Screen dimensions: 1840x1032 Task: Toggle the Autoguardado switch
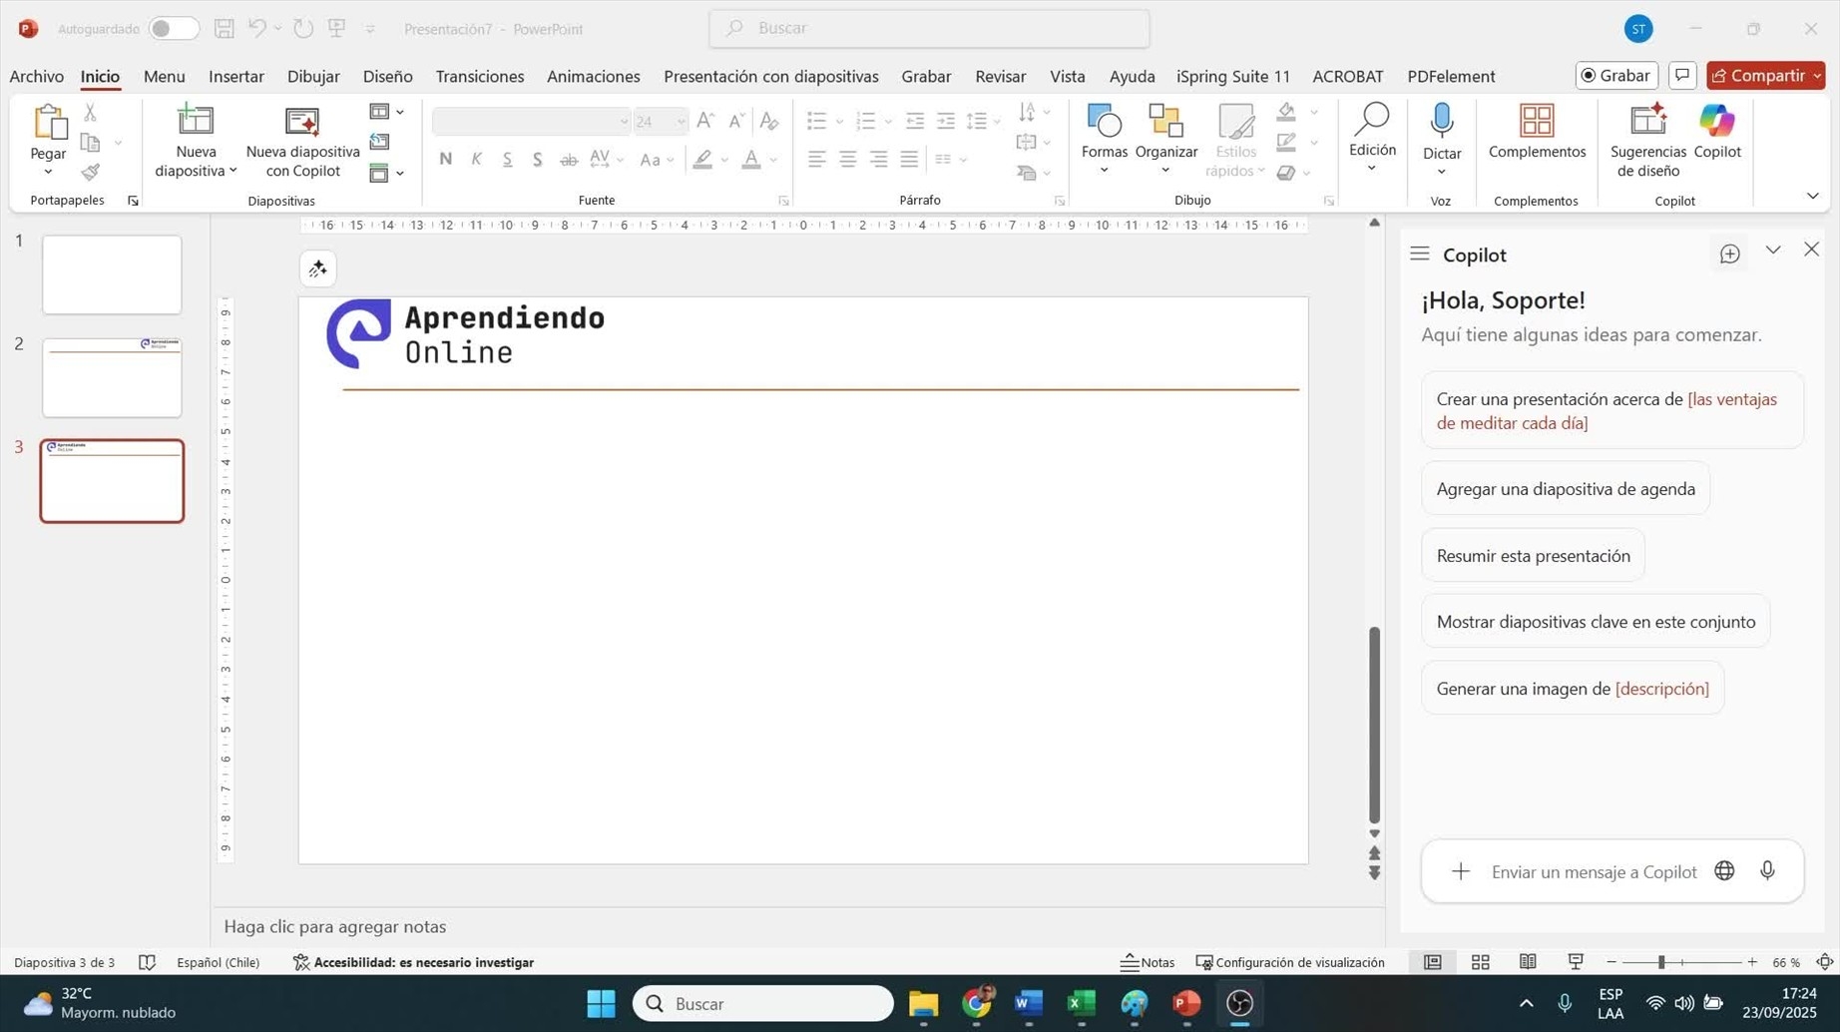[173, 29]
